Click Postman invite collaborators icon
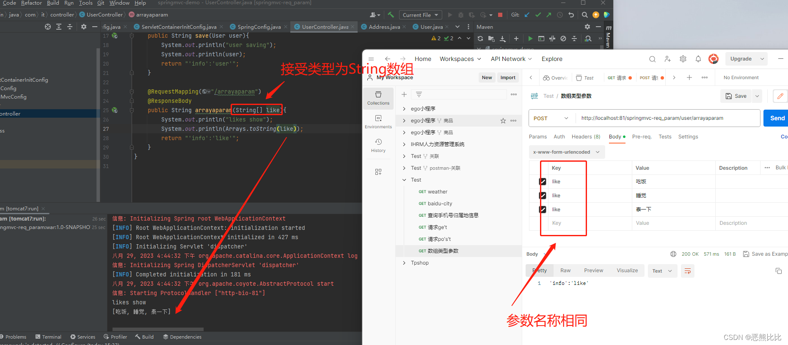The image size is (788, 345). pyautogui.click(x=668, y=59)
